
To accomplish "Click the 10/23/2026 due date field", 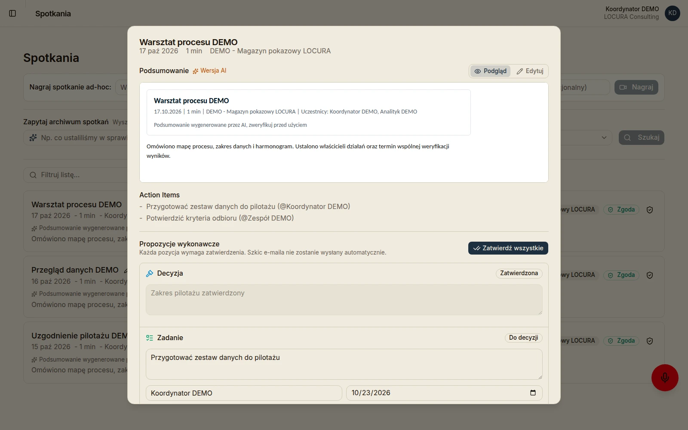I will [444, 393].
